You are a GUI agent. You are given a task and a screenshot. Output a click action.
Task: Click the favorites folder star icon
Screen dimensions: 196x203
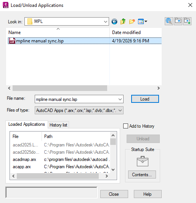178,21
